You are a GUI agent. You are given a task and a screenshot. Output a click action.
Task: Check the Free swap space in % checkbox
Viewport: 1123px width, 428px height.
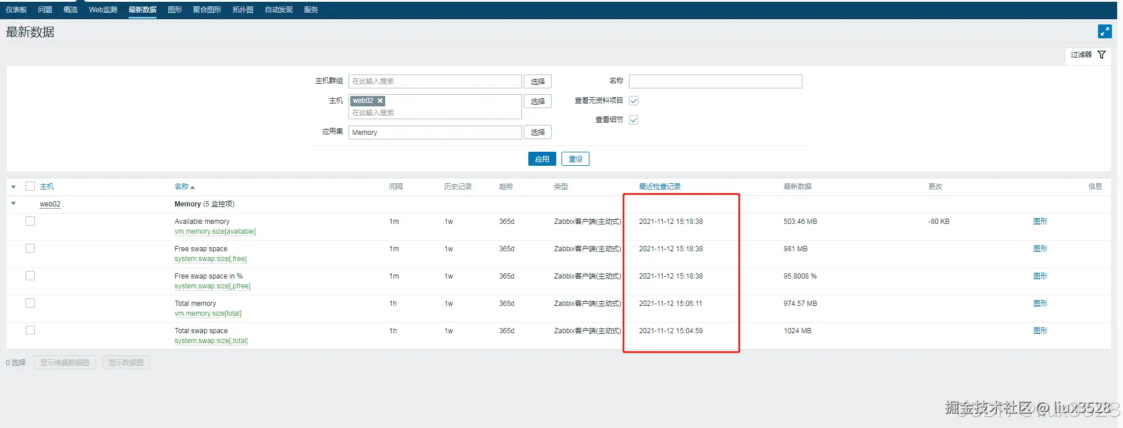click(30, 276)
